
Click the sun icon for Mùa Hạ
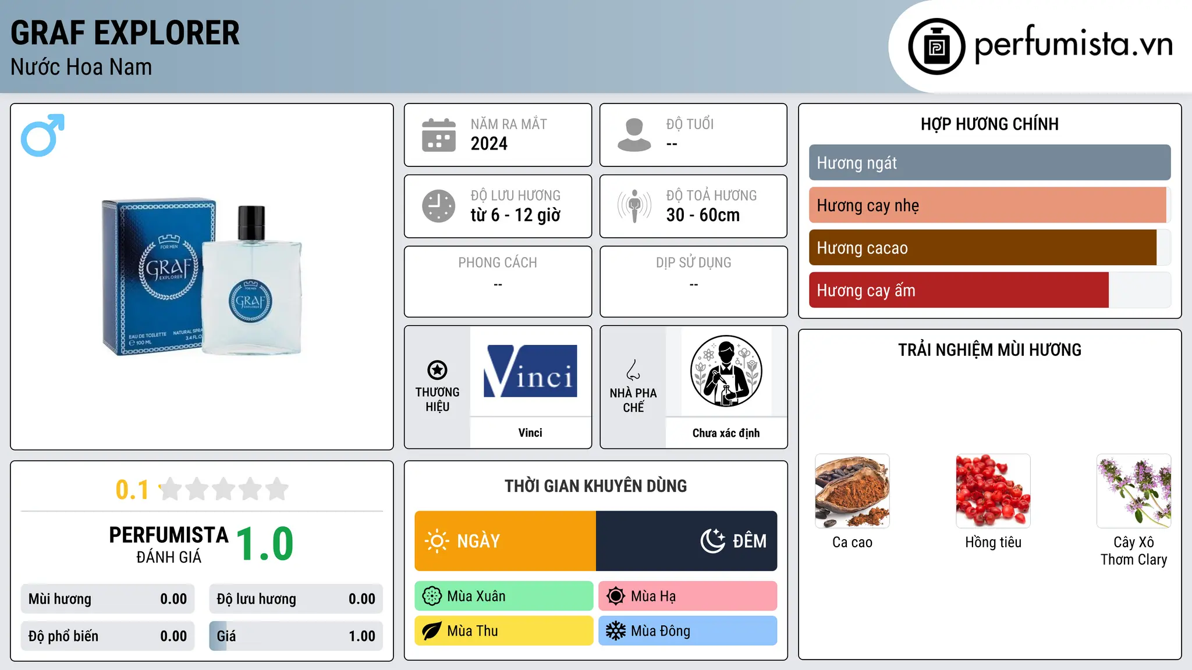616,596
